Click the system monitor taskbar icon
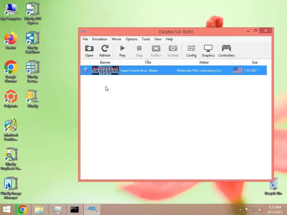Viewport: 287px width, 215px height. coord(57,209)
